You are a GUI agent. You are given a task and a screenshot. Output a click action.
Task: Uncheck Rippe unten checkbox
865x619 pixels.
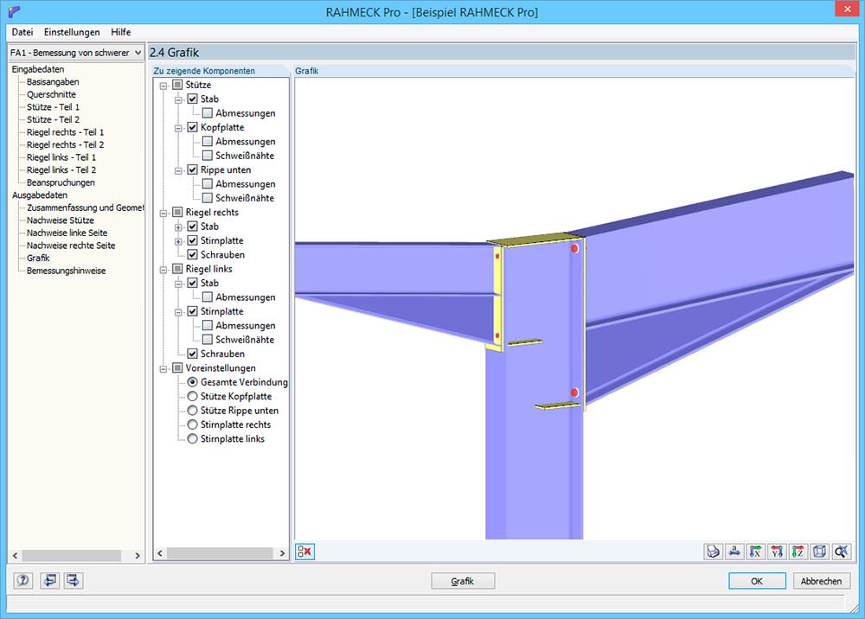192,169
